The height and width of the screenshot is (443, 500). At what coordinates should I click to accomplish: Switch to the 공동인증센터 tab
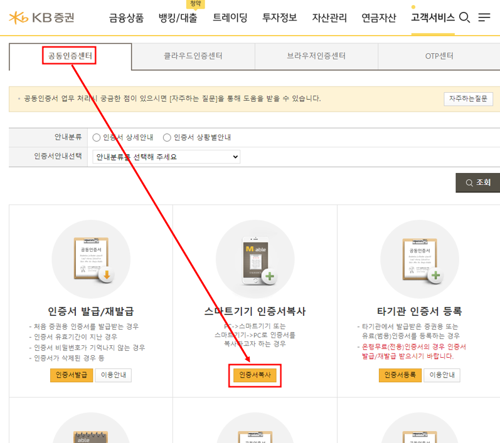coord(70,56)
